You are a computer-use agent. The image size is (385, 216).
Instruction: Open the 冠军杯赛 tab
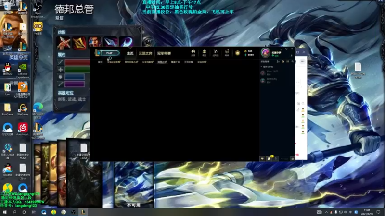(164, 53)
